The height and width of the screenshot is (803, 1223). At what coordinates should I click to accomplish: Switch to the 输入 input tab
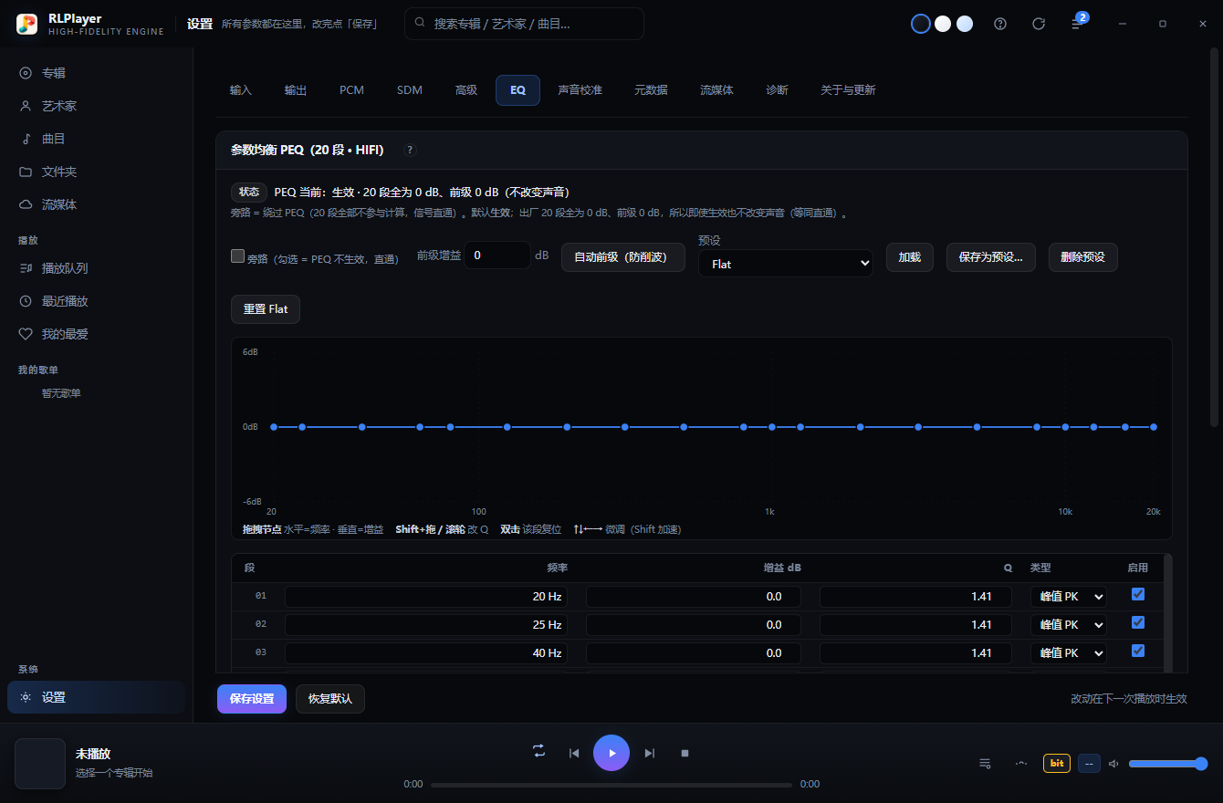tap(241, 90)
